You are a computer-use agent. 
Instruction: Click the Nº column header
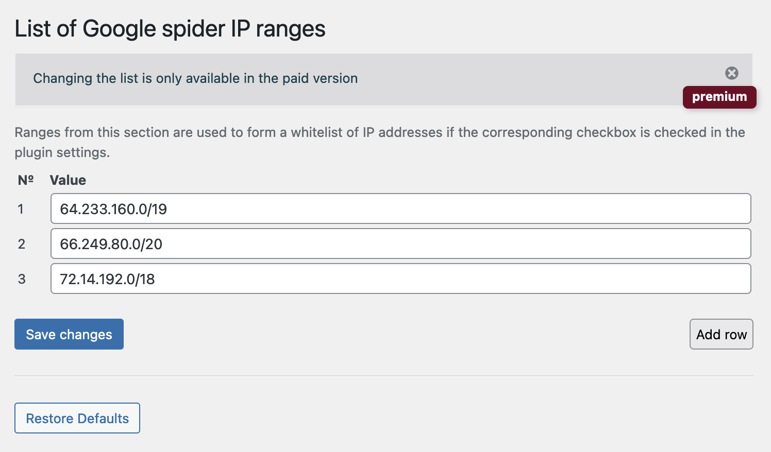point(26,180)
